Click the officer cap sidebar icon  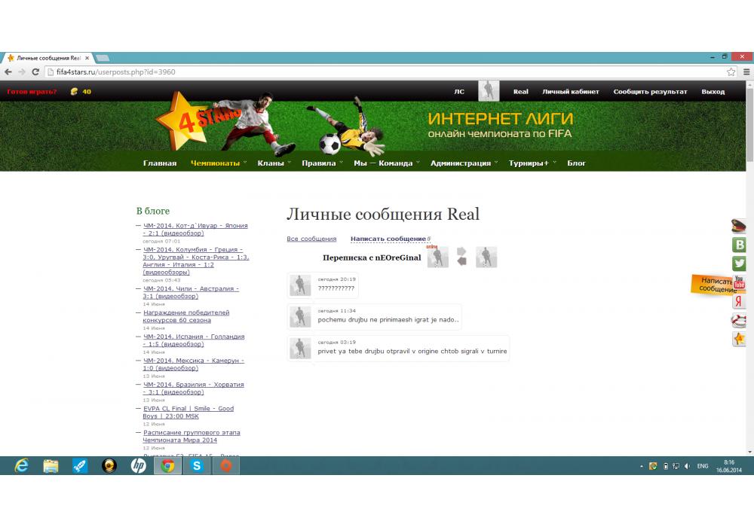tap(740, 226)
